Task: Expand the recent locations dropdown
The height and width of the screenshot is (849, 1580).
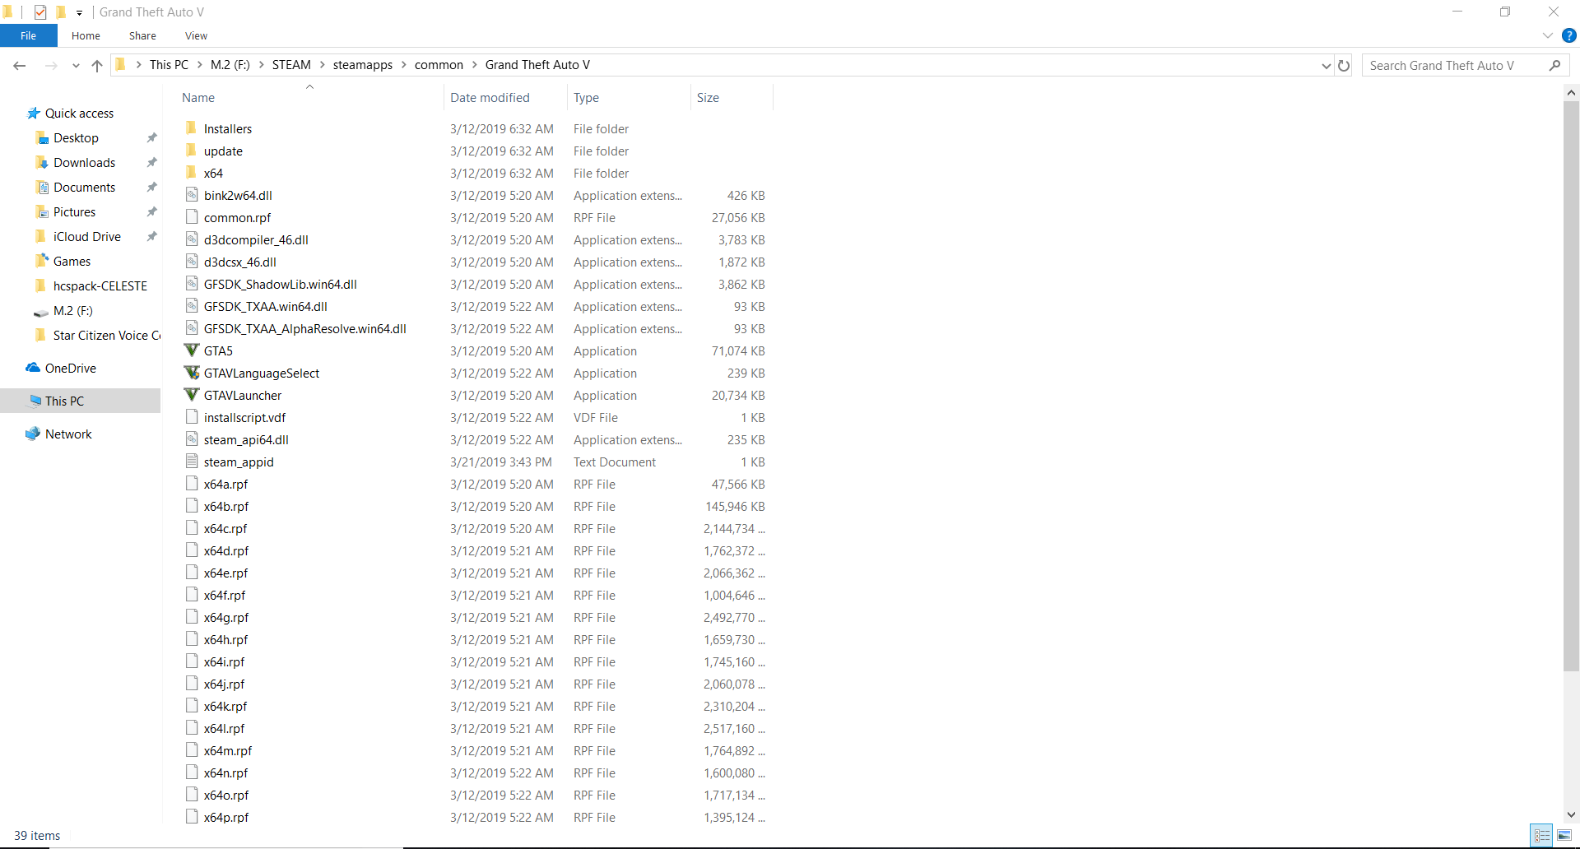Action: 76,66
